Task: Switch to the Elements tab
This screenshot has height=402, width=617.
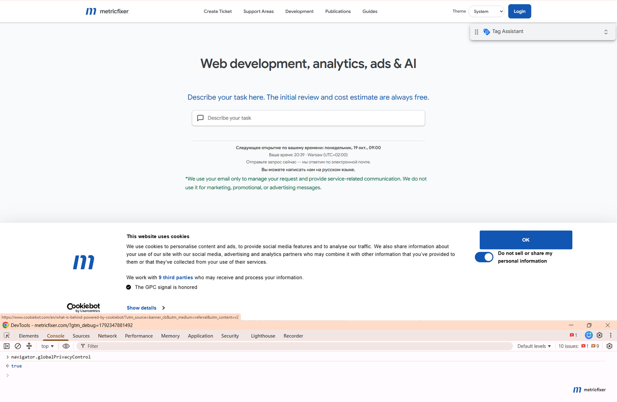Action: pos(29,336)
